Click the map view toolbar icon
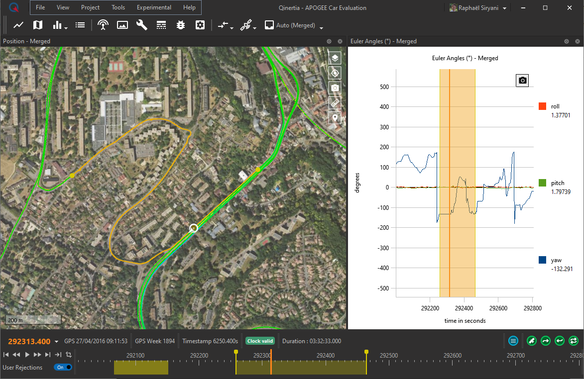The height and width of the screenshot is (379, 584). [x=38, y=25]
